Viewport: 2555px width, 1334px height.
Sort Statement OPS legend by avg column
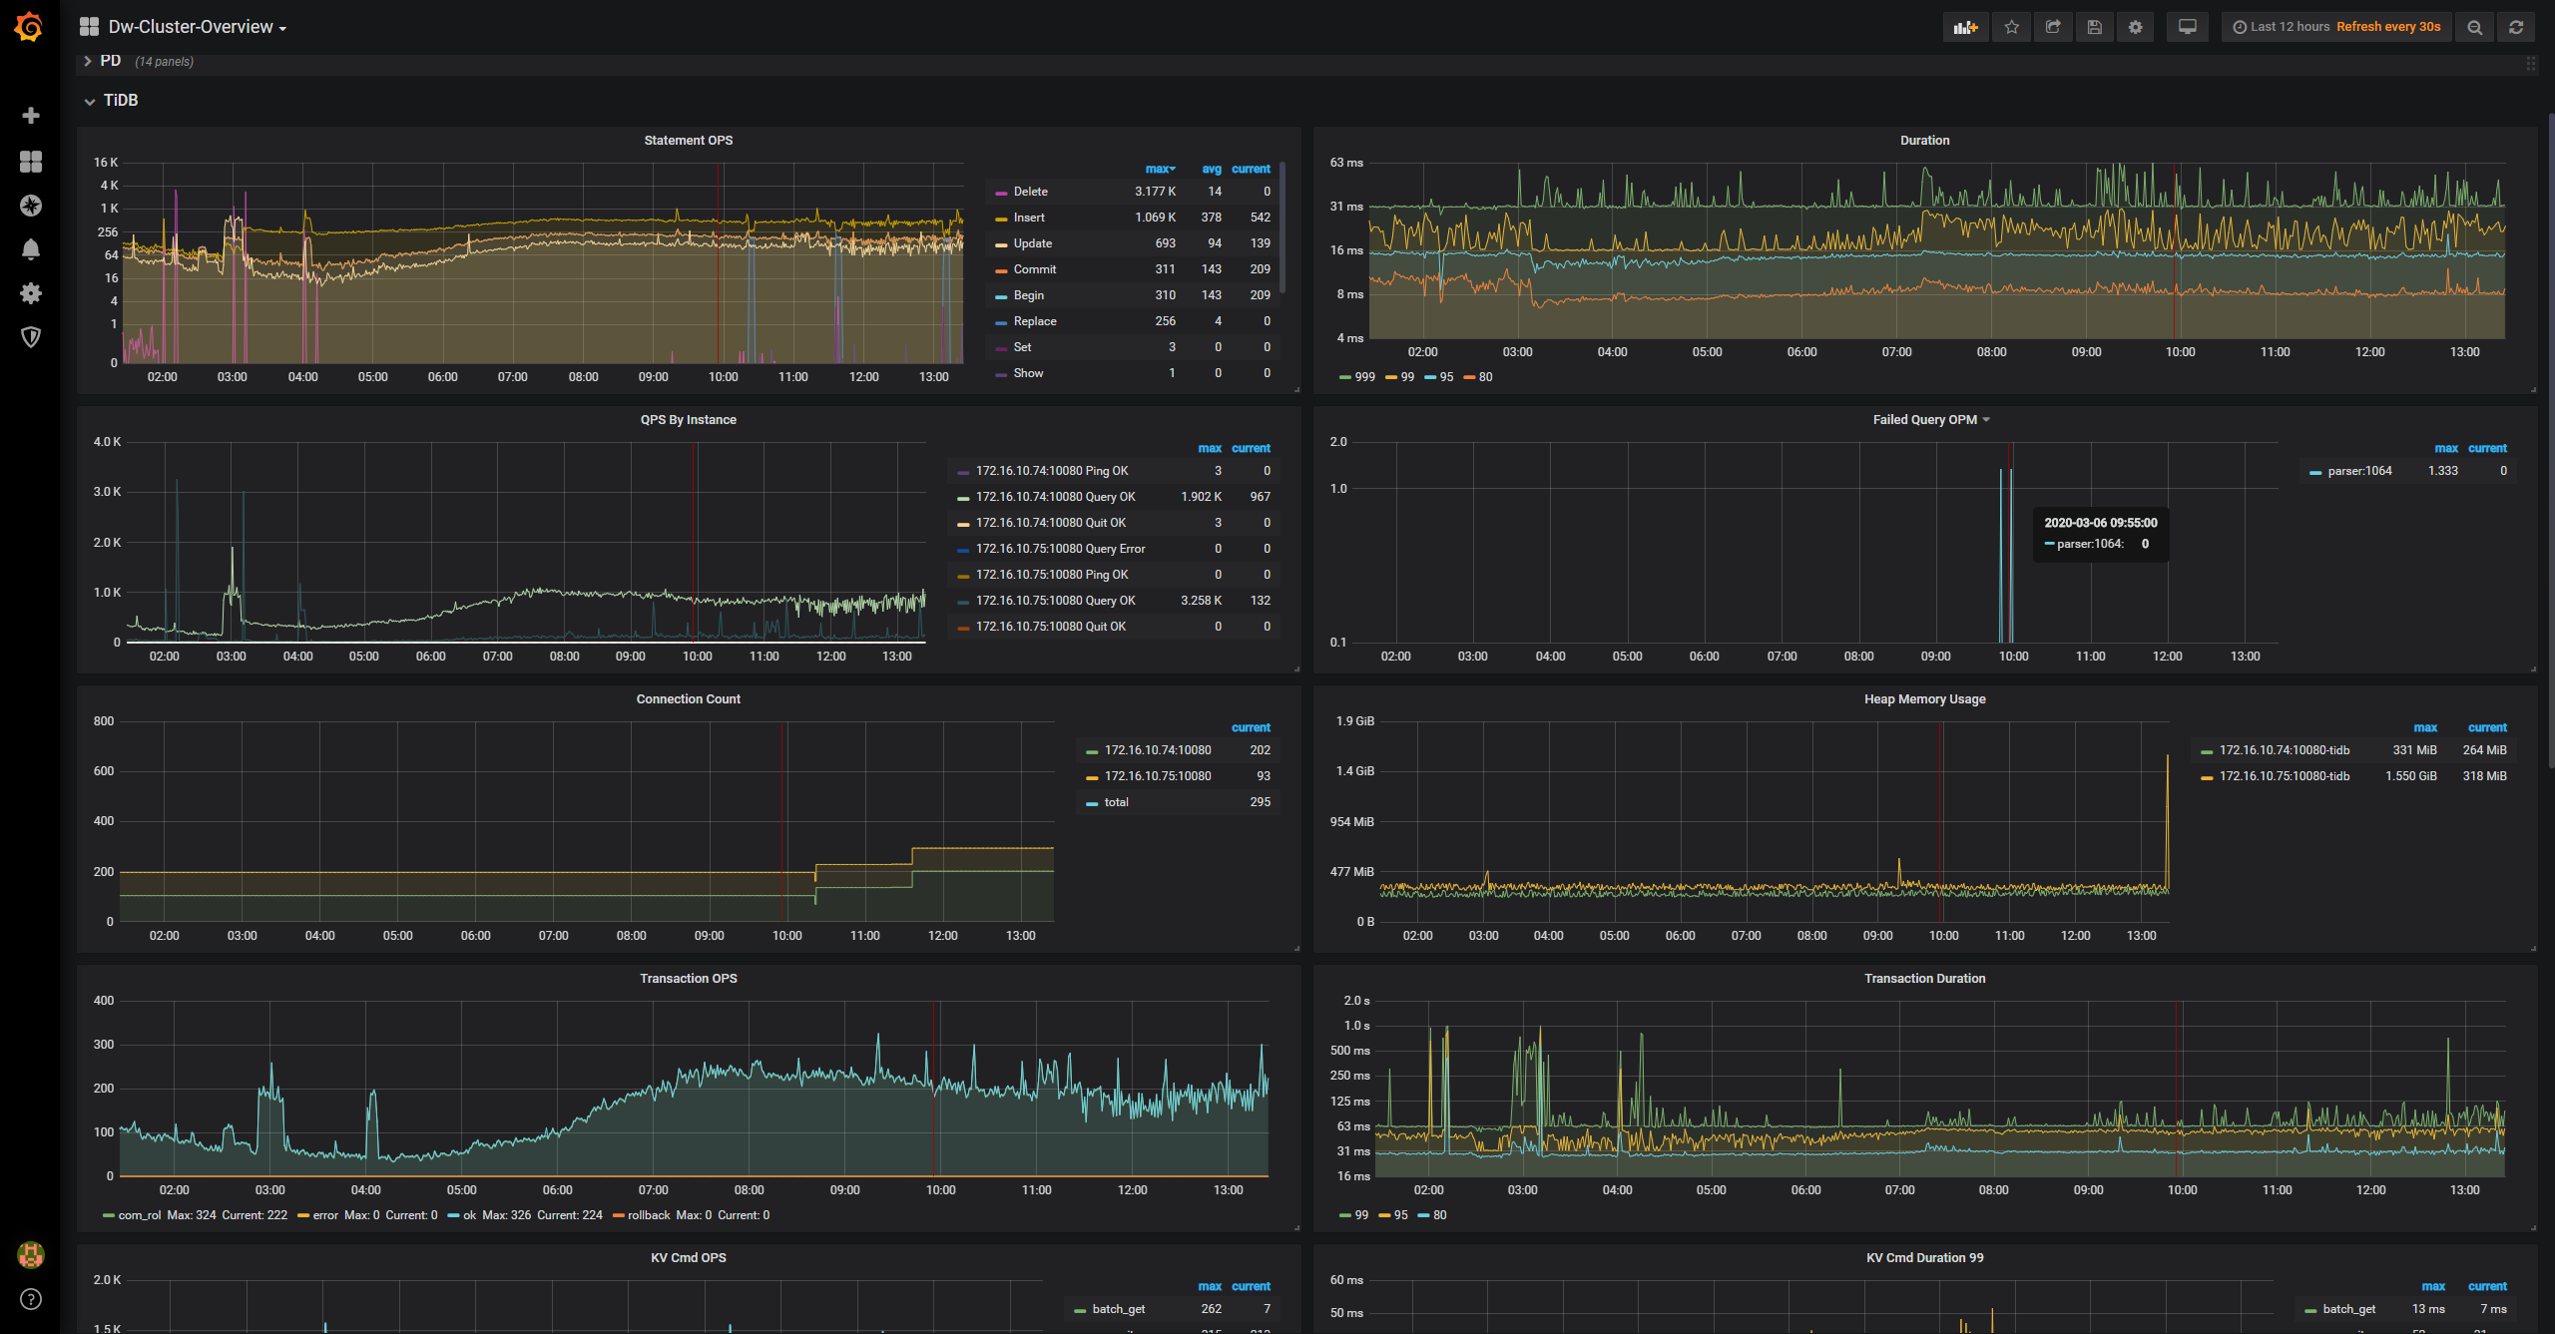click(1211, 169)
